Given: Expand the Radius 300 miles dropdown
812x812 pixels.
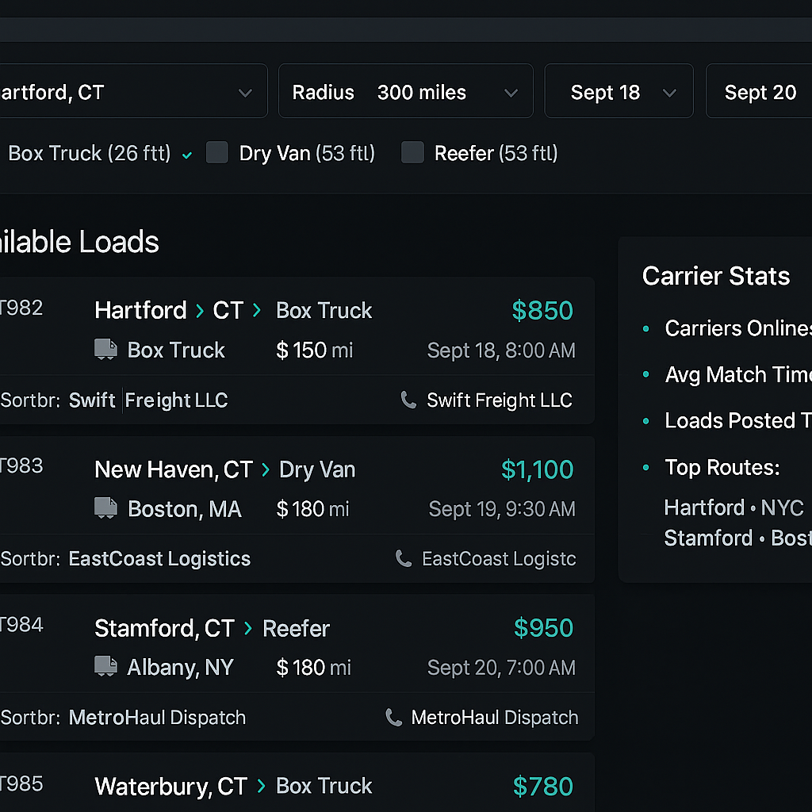Looking at the screenshot, I should coord(405,92).
